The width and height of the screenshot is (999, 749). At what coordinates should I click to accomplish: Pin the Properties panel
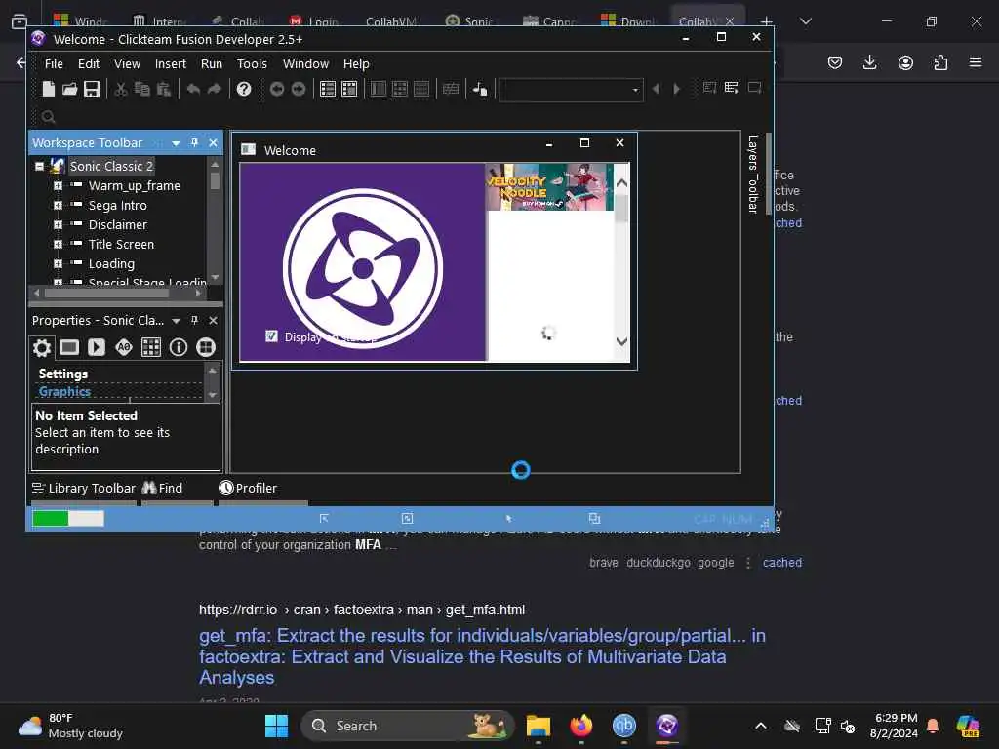click(x=194, y=320)
